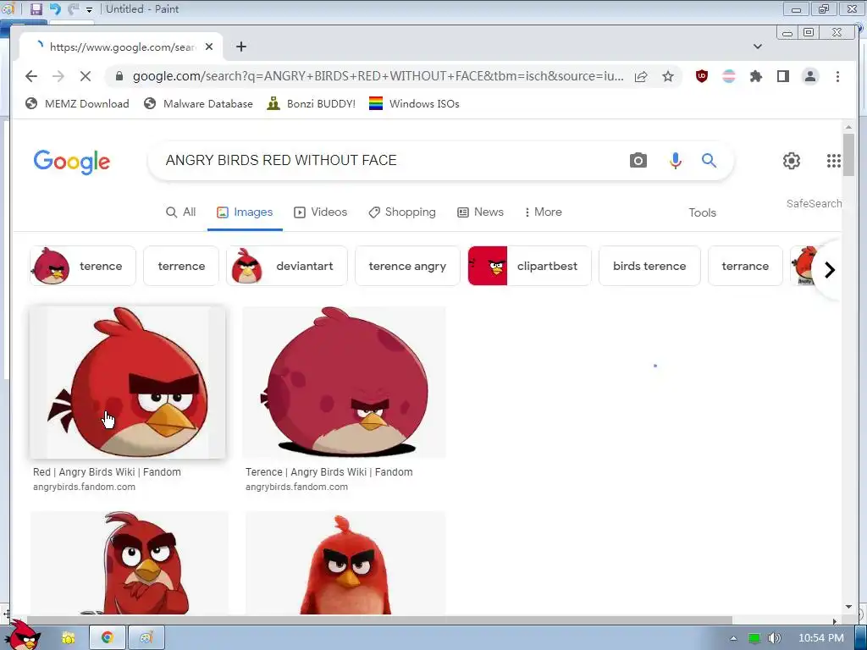Image resolution: width=867 pixels, height=650 pixels.
Task: Choose the birds terence chip
Action: click(649, 266)
